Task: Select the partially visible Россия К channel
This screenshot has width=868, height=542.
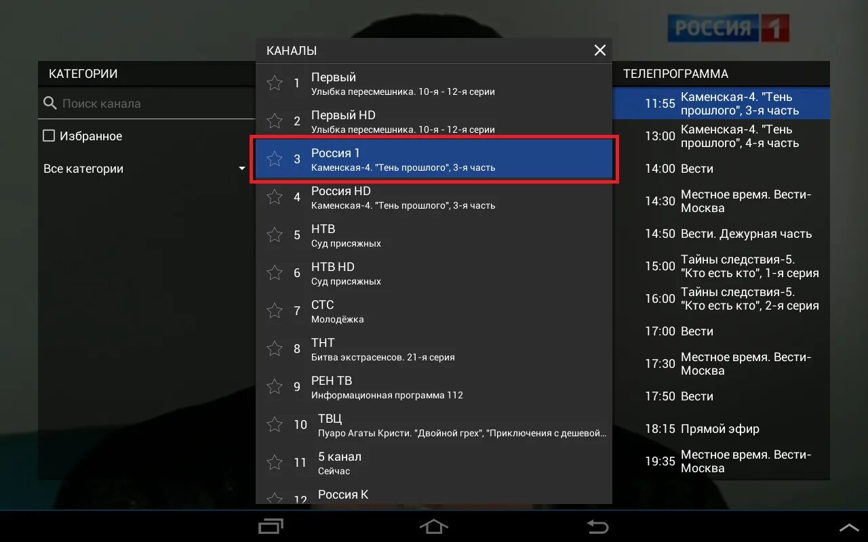Action: [434, 493]
